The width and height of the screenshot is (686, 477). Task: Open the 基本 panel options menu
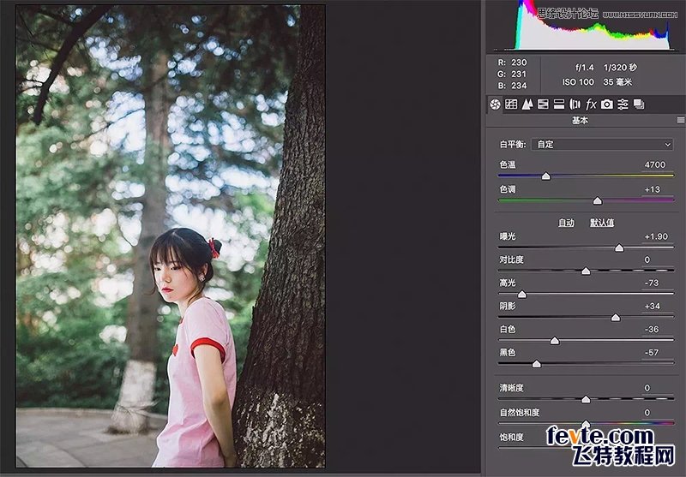click(x=680, y=121)
